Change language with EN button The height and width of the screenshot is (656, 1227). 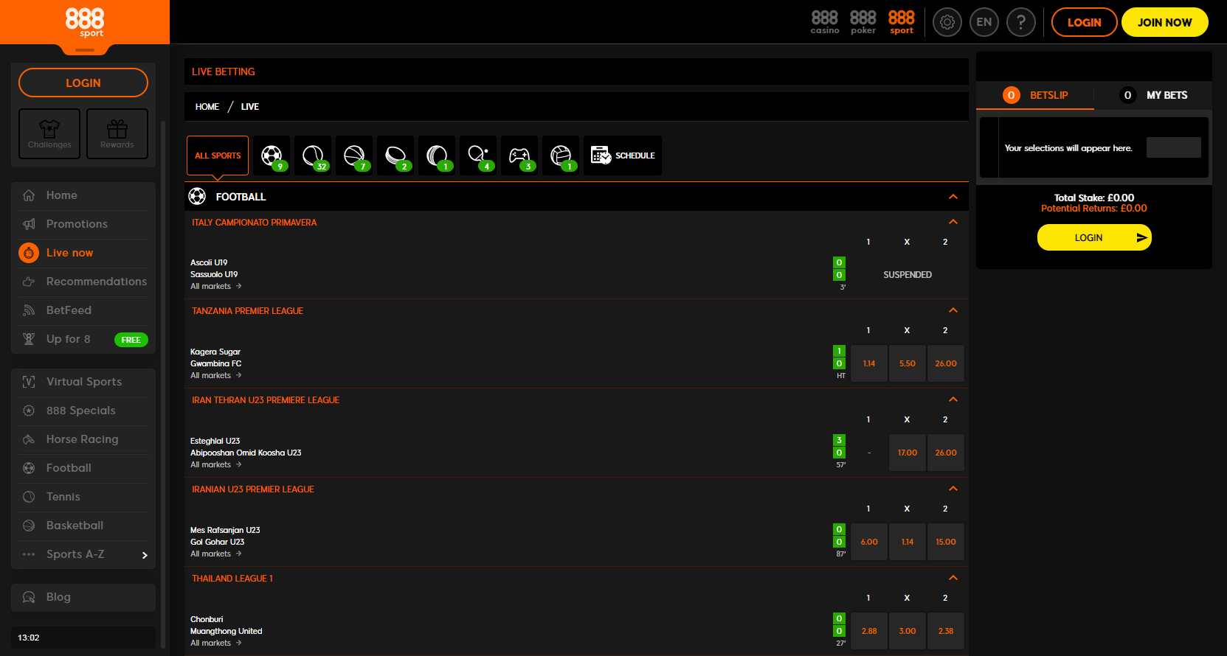[x=984, y=22]
